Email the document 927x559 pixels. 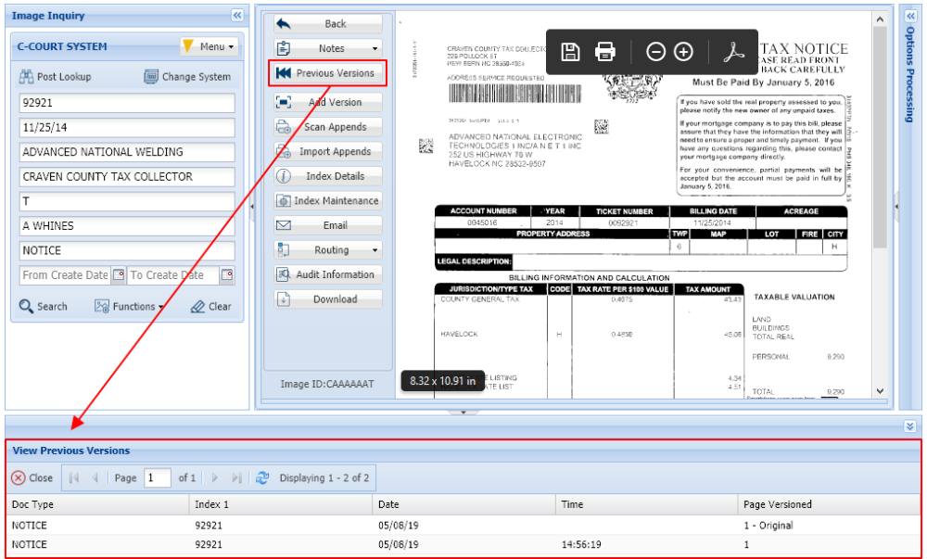coord(328,225)
